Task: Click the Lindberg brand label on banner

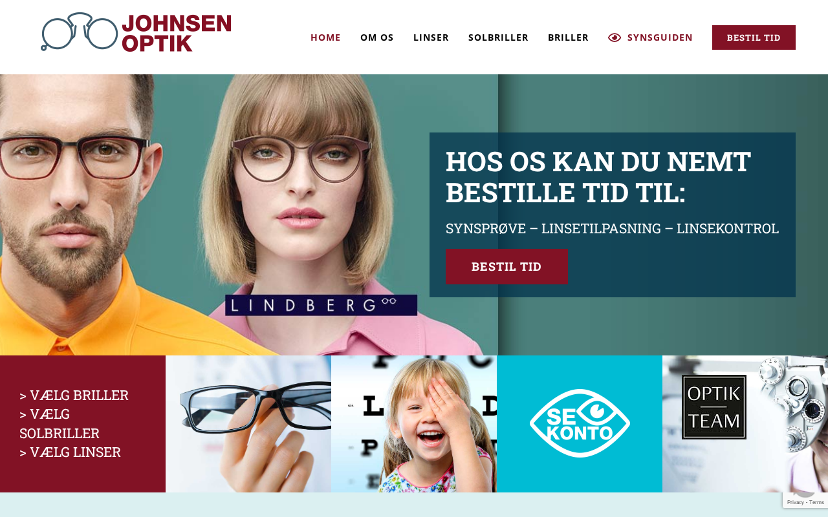Action: click(321, 305)
